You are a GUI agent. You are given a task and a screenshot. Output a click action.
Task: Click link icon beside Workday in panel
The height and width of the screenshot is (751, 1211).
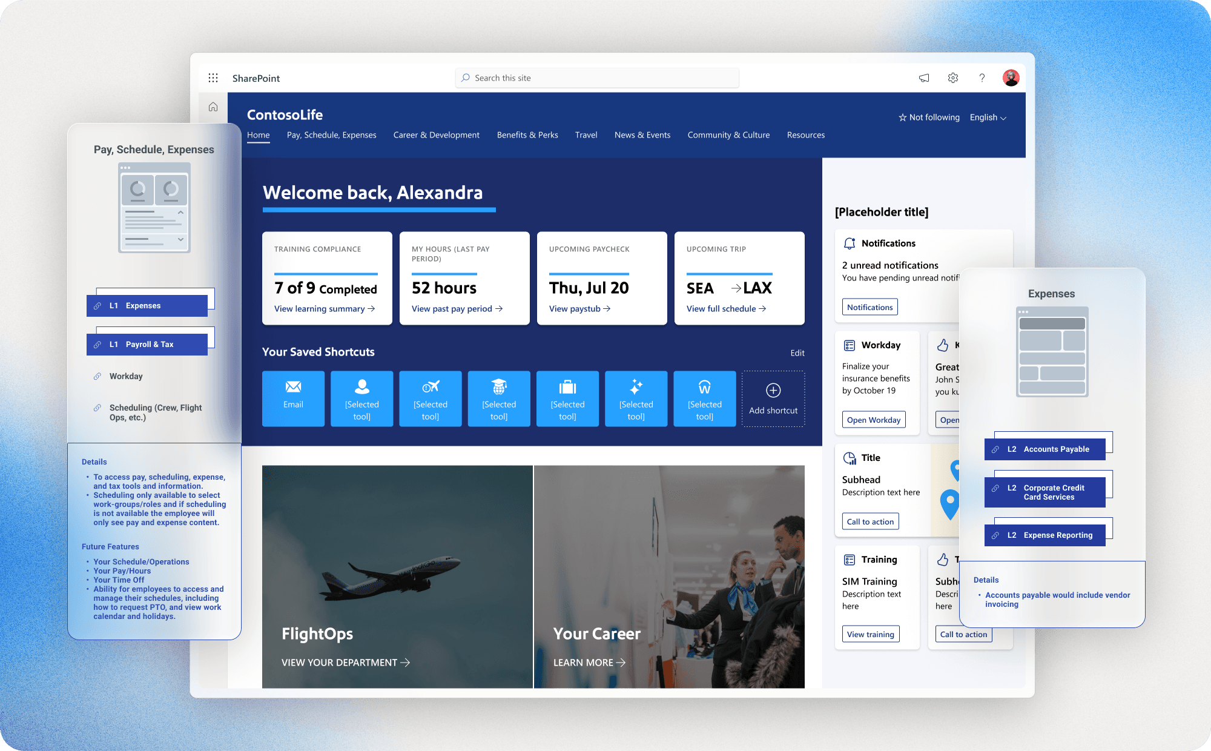point(97,376)
